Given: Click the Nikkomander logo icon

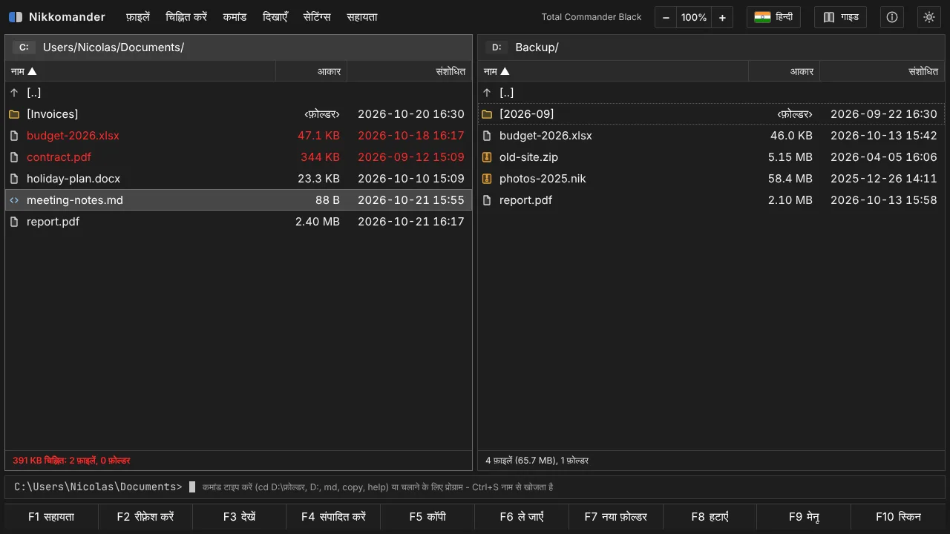Looking at the screenshot, I should [16, 17].
